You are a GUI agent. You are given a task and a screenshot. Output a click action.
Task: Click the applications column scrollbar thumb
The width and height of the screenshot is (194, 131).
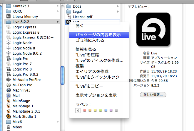pos(63,75)
